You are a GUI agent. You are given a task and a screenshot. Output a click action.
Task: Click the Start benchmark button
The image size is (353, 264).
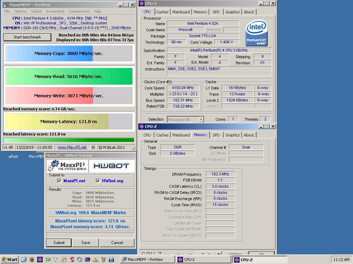[27, 37]
